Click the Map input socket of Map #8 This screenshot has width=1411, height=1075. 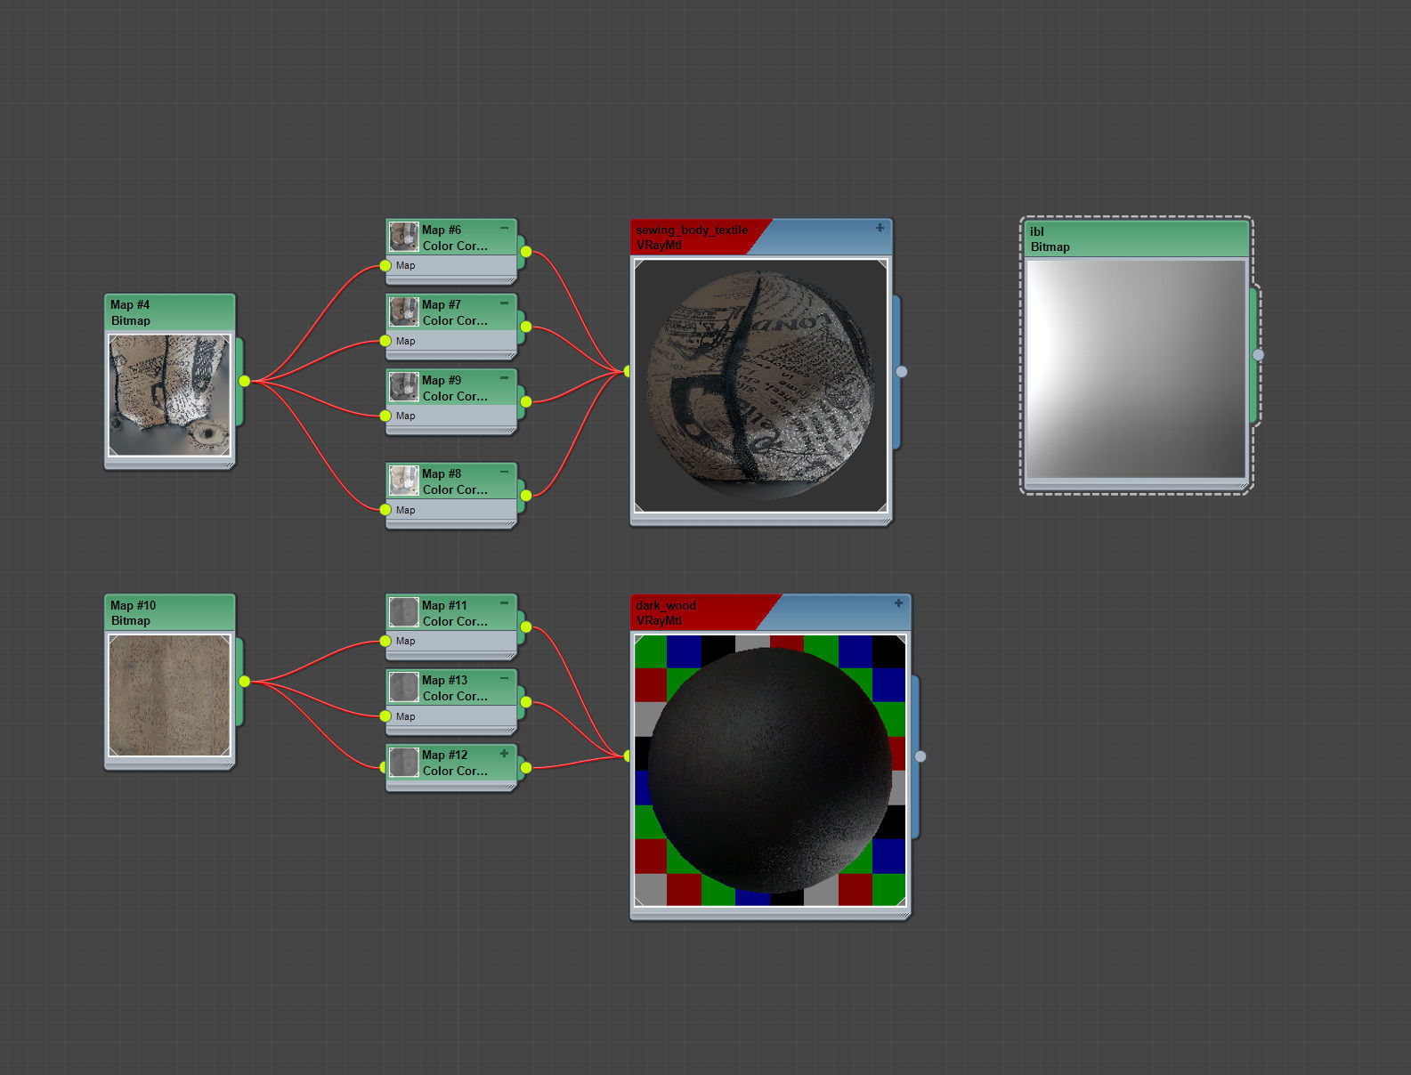[x=385, y=510]
